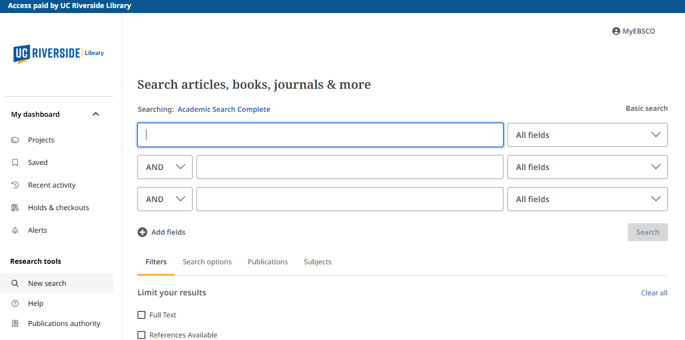Image resolution: width=685 pixels, height=340 pixels.
Task: Open the Alerts bell icon
Action: (15, 230)
